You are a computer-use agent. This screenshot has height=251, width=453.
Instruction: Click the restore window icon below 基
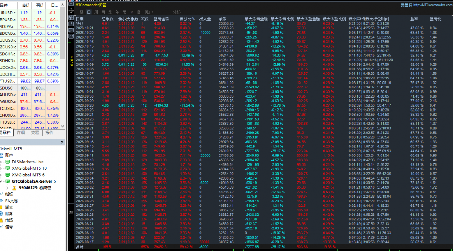(71, 36)
